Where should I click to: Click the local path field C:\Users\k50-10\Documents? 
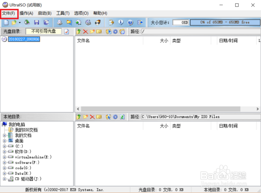tap(201, 117)
